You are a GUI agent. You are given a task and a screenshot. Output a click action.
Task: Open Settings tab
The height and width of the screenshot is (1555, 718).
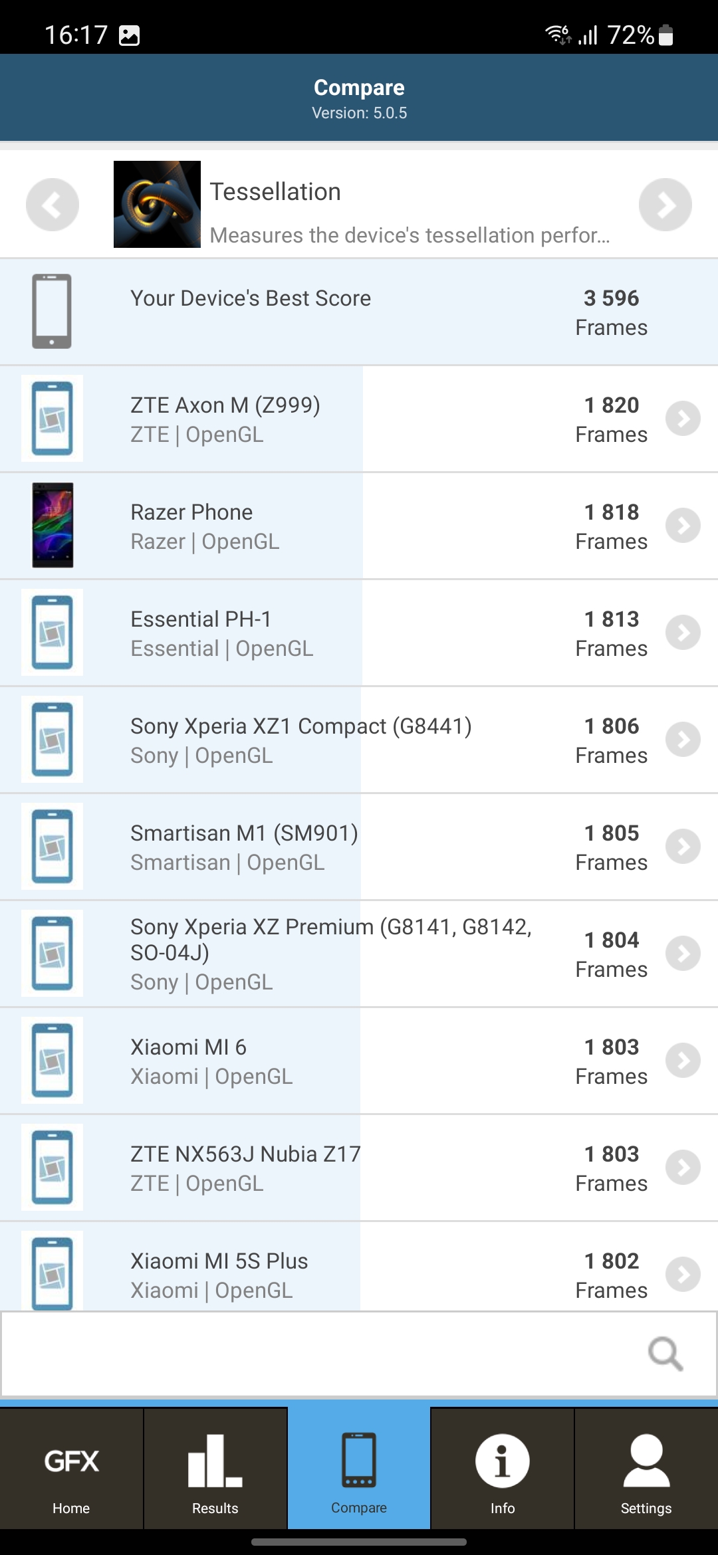point(646,1469)
